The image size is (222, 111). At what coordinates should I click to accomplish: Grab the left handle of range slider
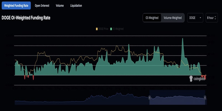(150, 97)
